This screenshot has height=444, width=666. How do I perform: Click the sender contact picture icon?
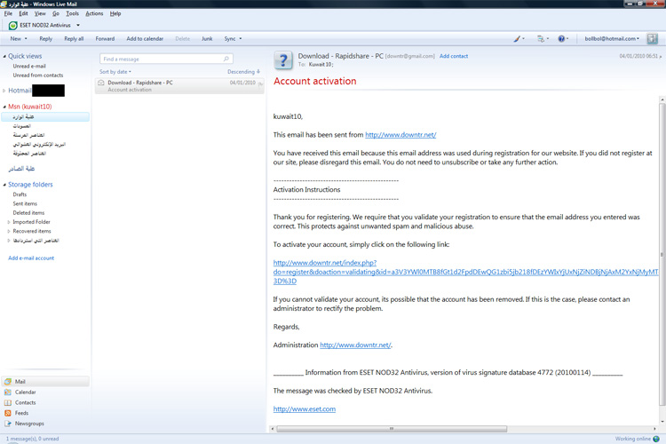pyautogui.click(x=283, y=60)
